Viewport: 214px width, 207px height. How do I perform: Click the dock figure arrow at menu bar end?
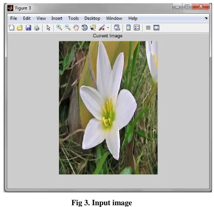point(206,18)
